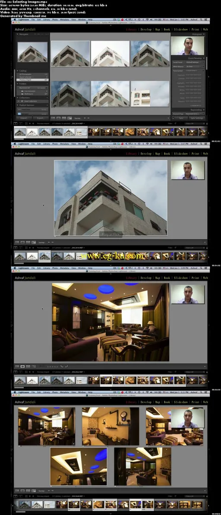Click the Import button
Image resolution: width=221 pixels, height=515 pixels.
[x=24, y=118]
